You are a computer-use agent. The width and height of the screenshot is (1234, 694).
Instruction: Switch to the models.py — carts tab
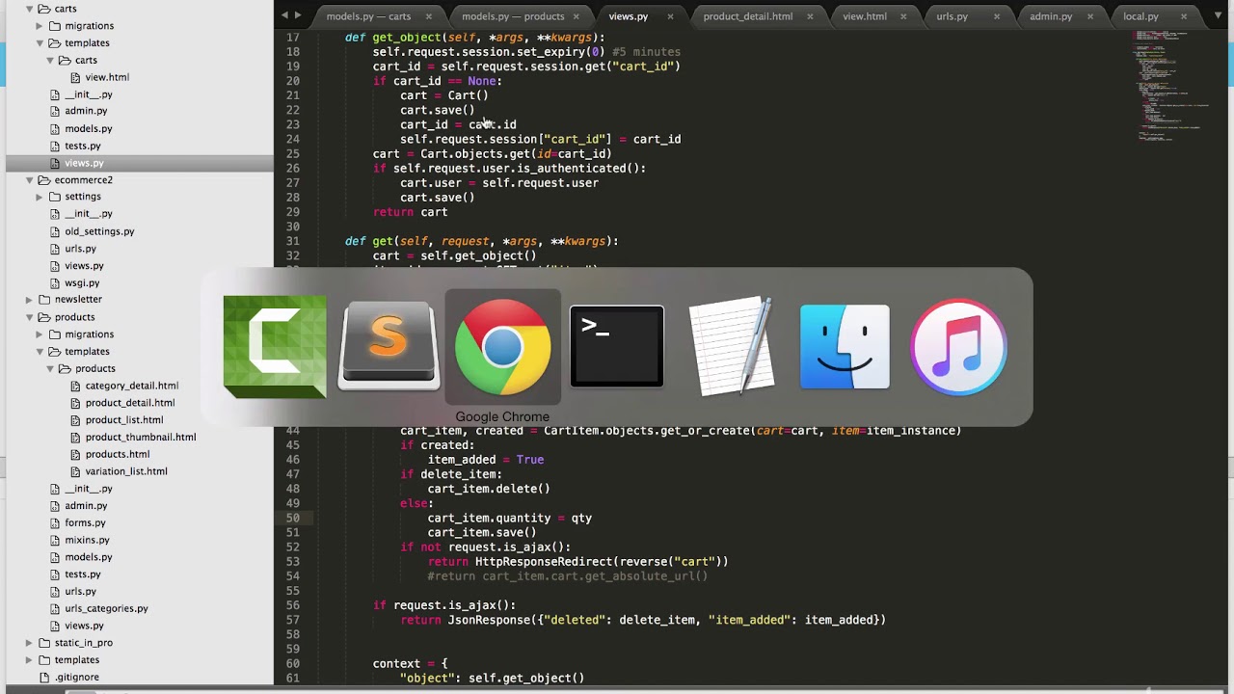(x=368, y=16)
